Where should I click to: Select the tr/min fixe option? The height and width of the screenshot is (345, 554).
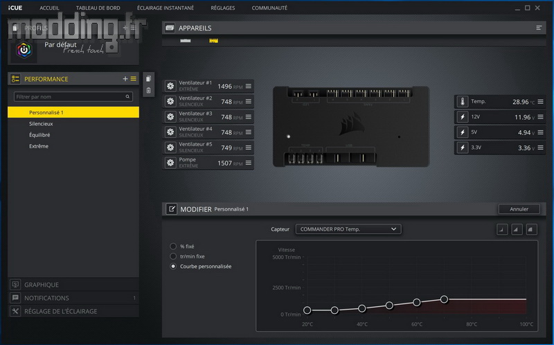tap(173, 256)
